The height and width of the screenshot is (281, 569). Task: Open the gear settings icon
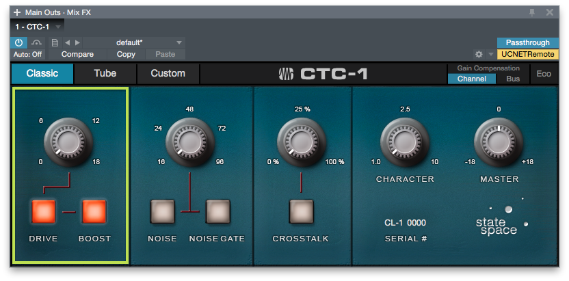pyautogui.click(x=479, y=55)
